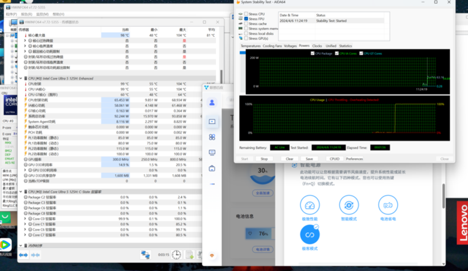The image size is (468, 271).
Task: Enable the Stress local disks checkbox
Action: [x=246, y=33]
